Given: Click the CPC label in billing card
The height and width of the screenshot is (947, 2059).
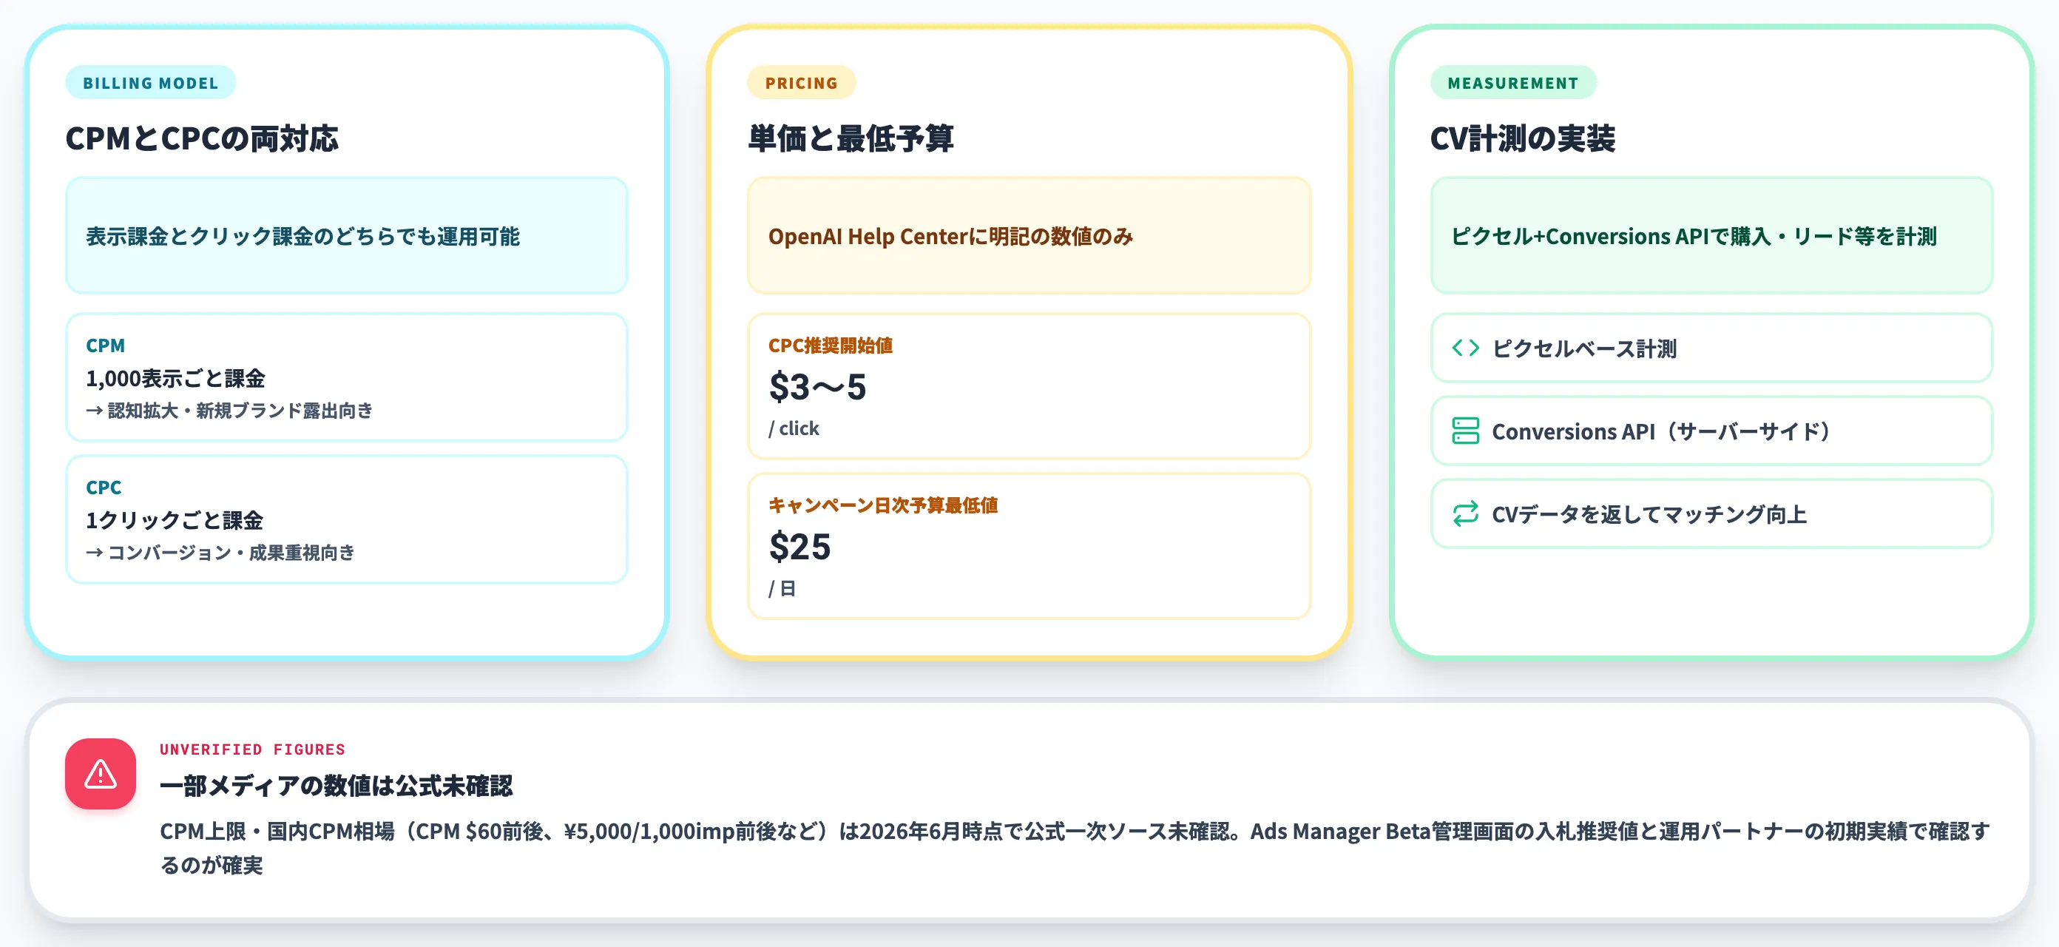Looking at the screenshot, I should pyautogui.click(x=104, y=487).
